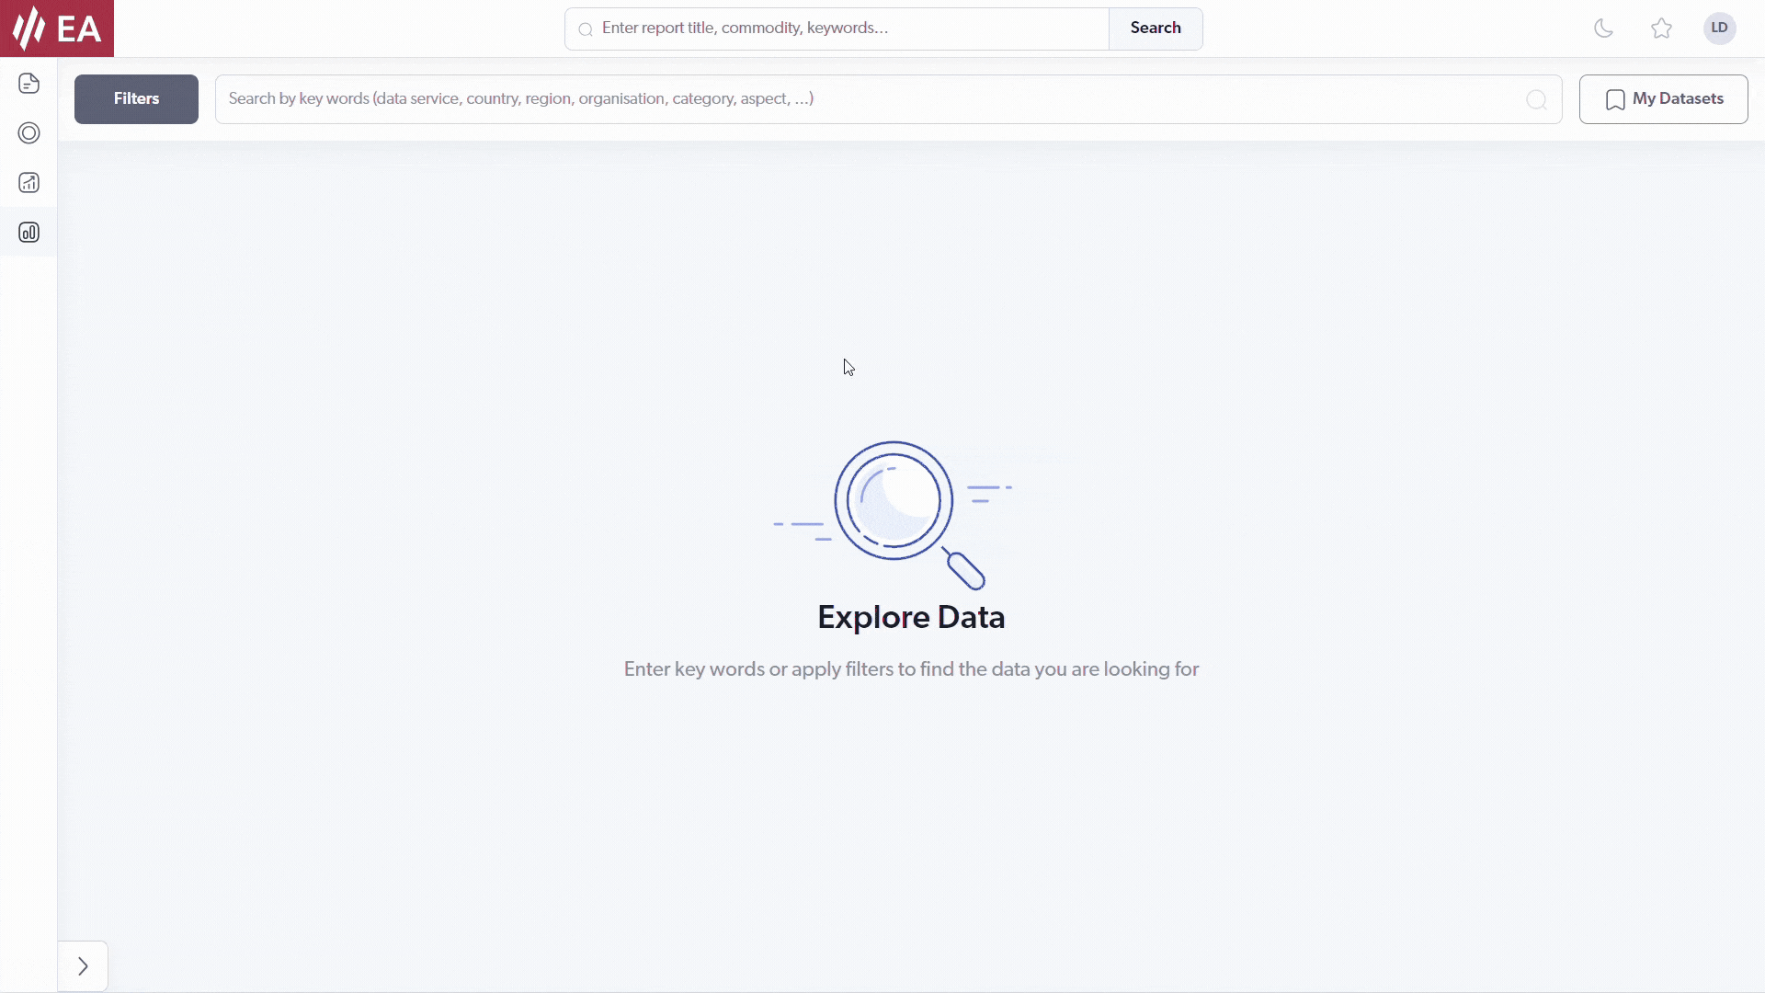The image size is (1765, 993).
Task: Open My Datasets
Action: click(1663, 99)
